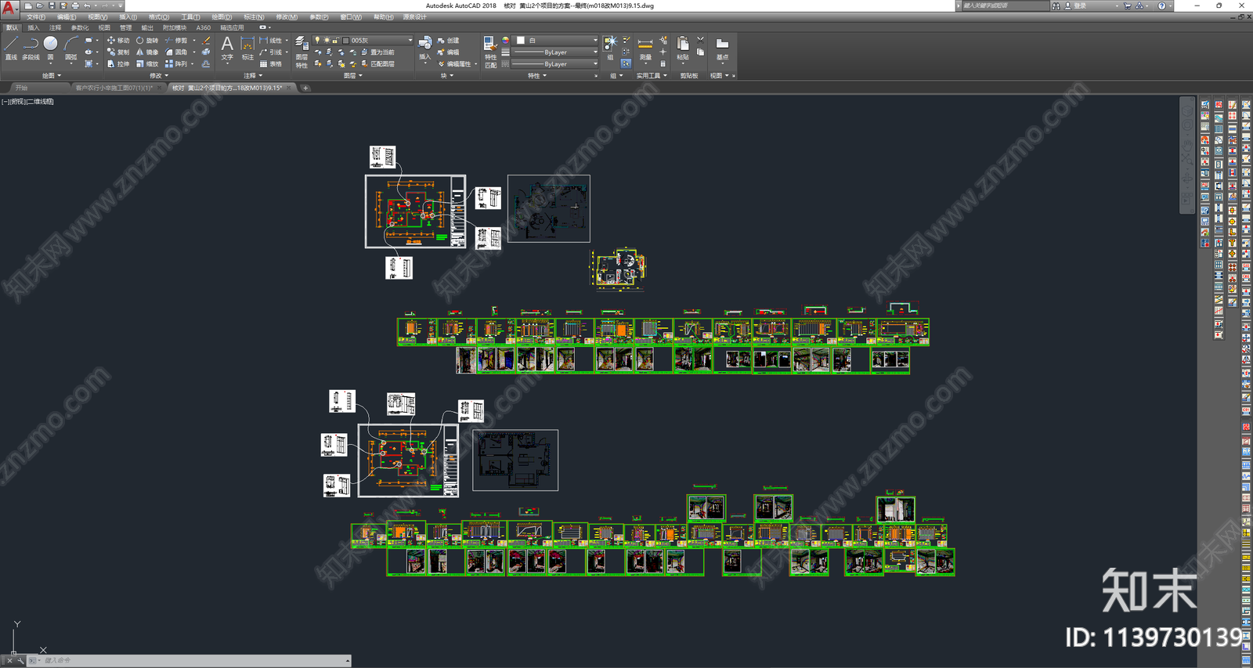The image size is (1253, 668).
Task: Click the 表格 (Table) tool
Action: (x=270, y=63)
